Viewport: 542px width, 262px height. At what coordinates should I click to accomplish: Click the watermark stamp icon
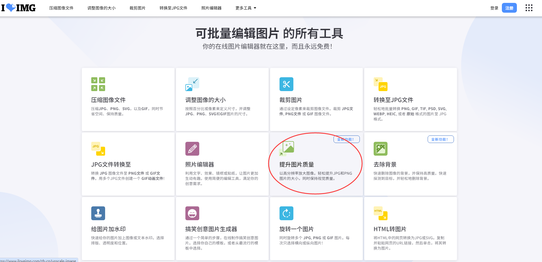click(98, 213)
